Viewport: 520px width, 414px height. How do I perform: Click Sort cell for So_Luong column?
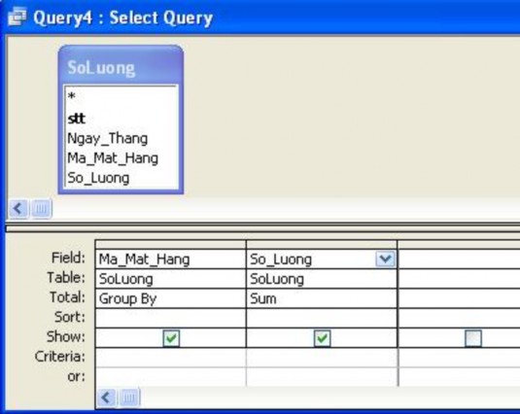[x=322, y=318]
